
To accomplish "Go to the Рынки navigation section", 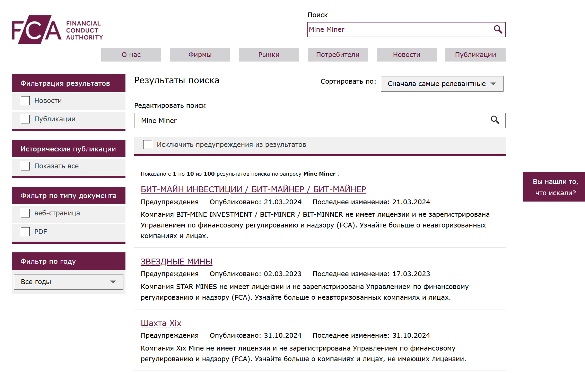I will coord(269,55).
